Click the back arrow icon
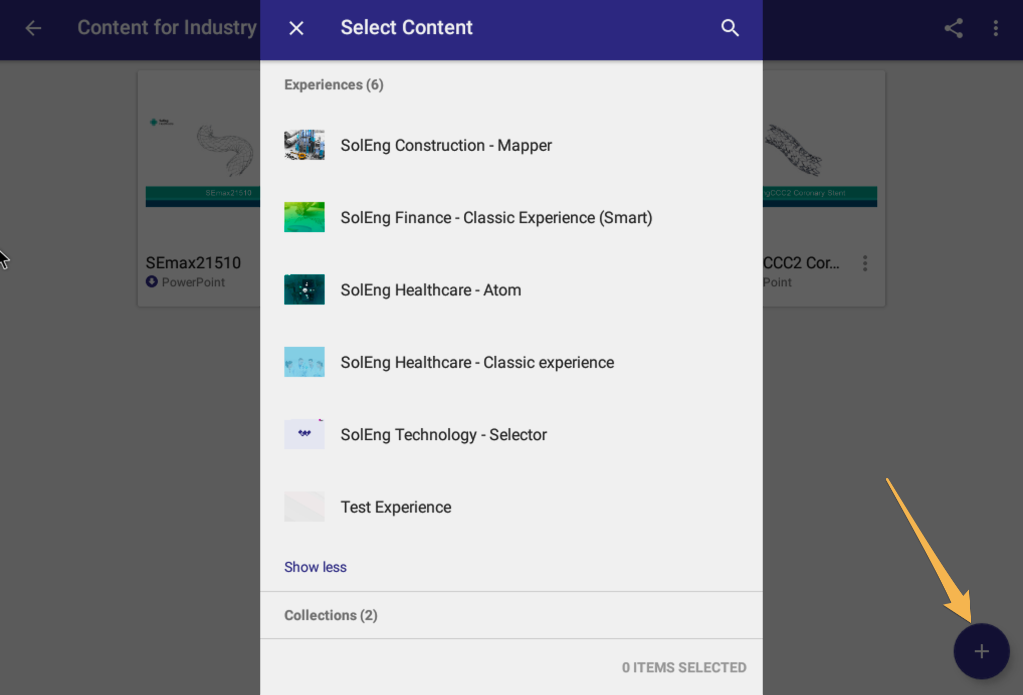This screenshot has width=1023, height=695. 33,28
